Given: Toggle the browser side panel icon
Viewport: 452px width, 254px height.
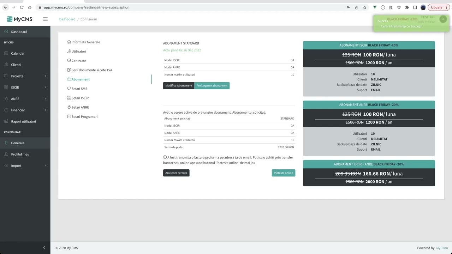Looking at the screenshot, I should pos(415,7).
